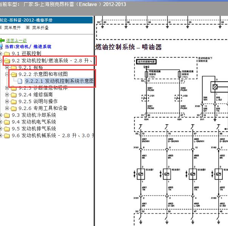Click the 当前:发动机/推进系统 heading
Viewport: 228px width, 226px height.
tap(28, 46)
